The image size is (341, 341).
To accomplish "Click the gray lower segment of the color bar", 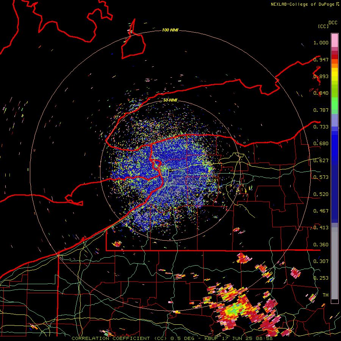I will [x=335, y=263].
